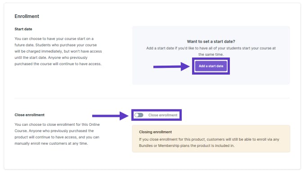This screenshot has height=173, width=305.
Task: Click the bold Close enrollment subheading on the left
Action: (x=30, y=115)
